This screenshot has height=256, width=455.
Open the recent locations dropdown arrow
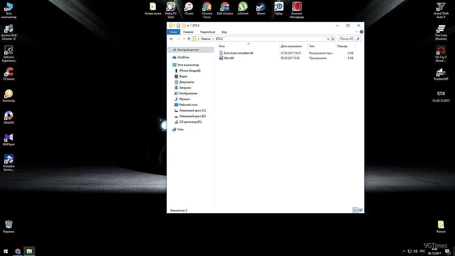pyautogui.click(x=184, y=39)
